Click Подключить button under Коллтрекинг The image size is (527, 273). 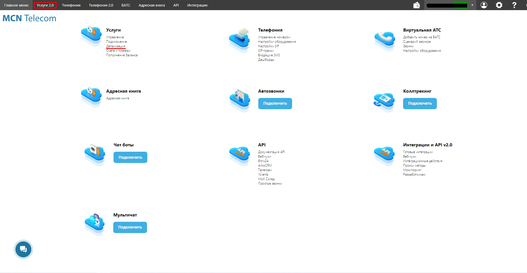[x=420, y=103]
